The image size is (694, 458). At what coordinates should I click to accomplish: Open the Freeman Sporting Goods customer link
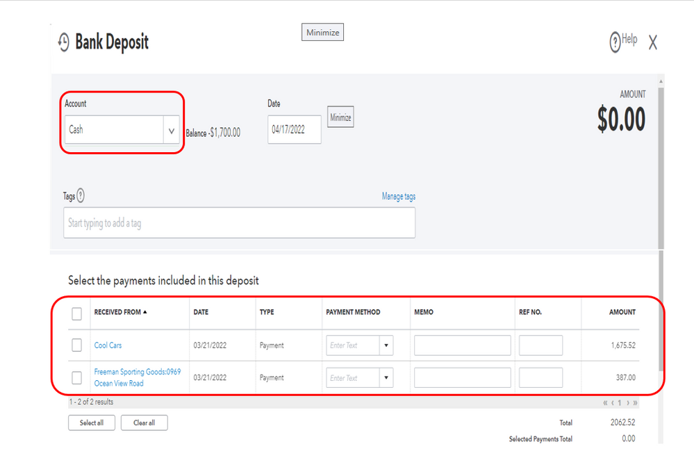[137, 372]
